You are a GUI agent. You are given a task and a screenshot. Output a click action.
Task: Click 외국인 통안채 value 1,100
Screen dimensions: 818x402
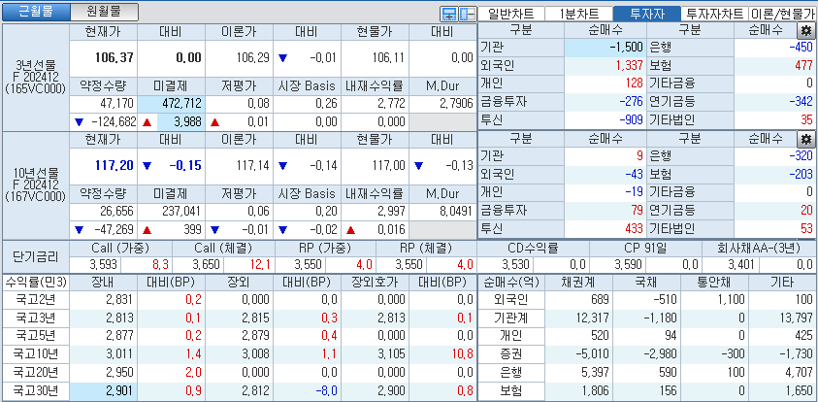point(732,300)
